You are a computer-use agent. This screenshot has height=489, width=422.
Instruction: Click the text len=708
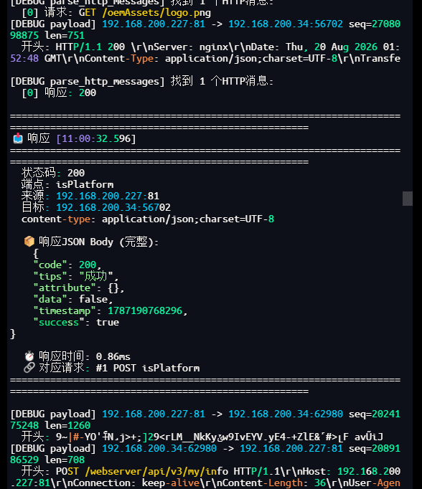pyautogui.click(x=65, y=460)
